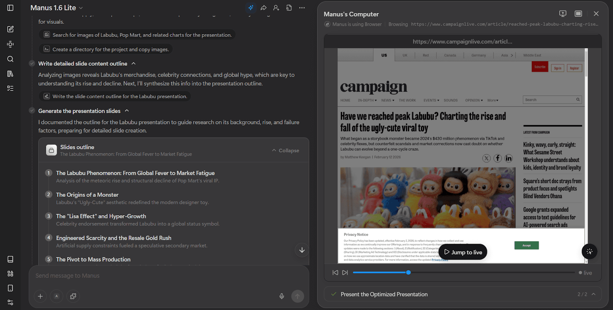The height and width of the screenshot is (310, 613).
Task: Click the sparkle icon in the chat header
Action: (251, 8)
